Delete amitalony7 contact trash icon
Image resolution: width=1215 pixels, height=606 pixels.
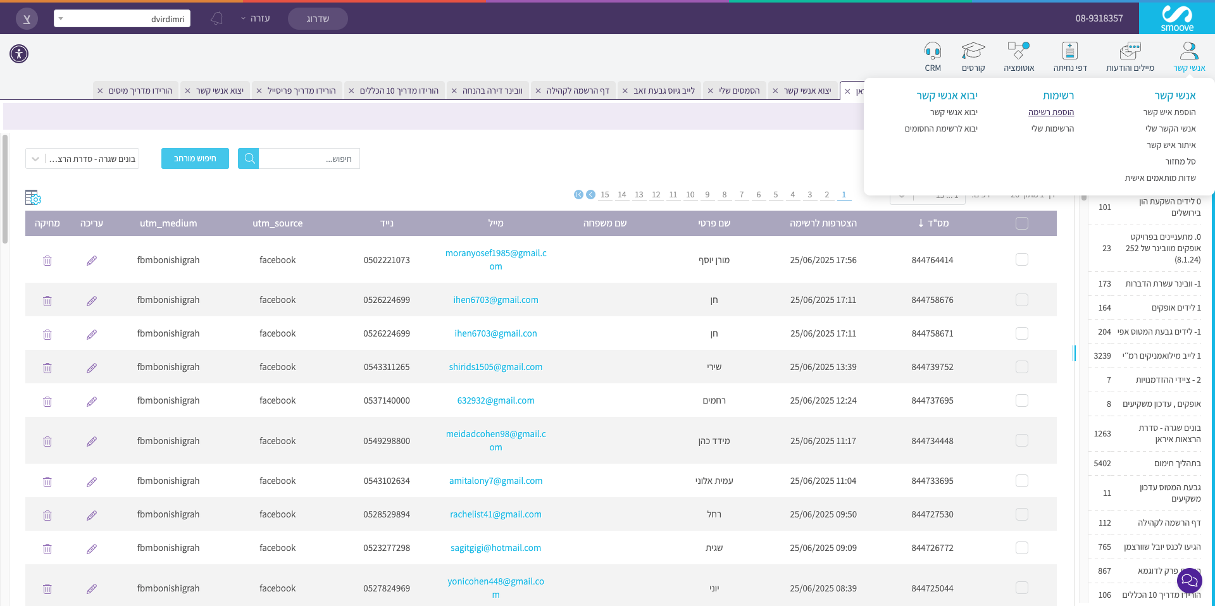tap(47, 481)
